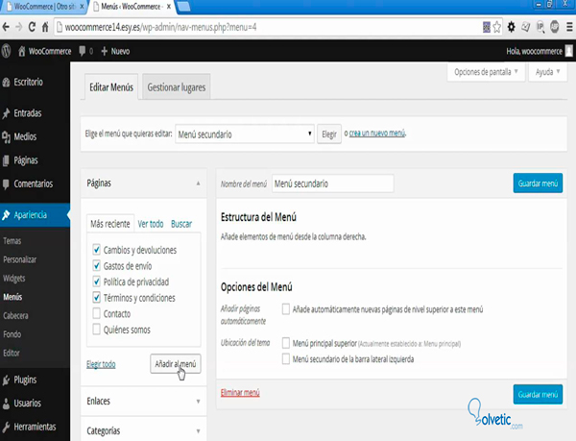This screenshot has width=576, height=441.
Task: Click the WooCommerce site home icon
Action: coord(22,51)
